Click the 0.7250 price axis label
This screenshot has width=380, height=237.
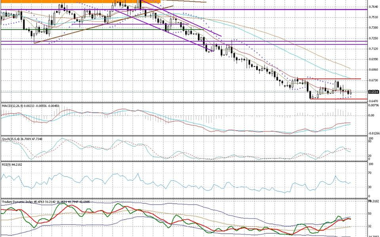pyautogui.click(x=374, y=38)
